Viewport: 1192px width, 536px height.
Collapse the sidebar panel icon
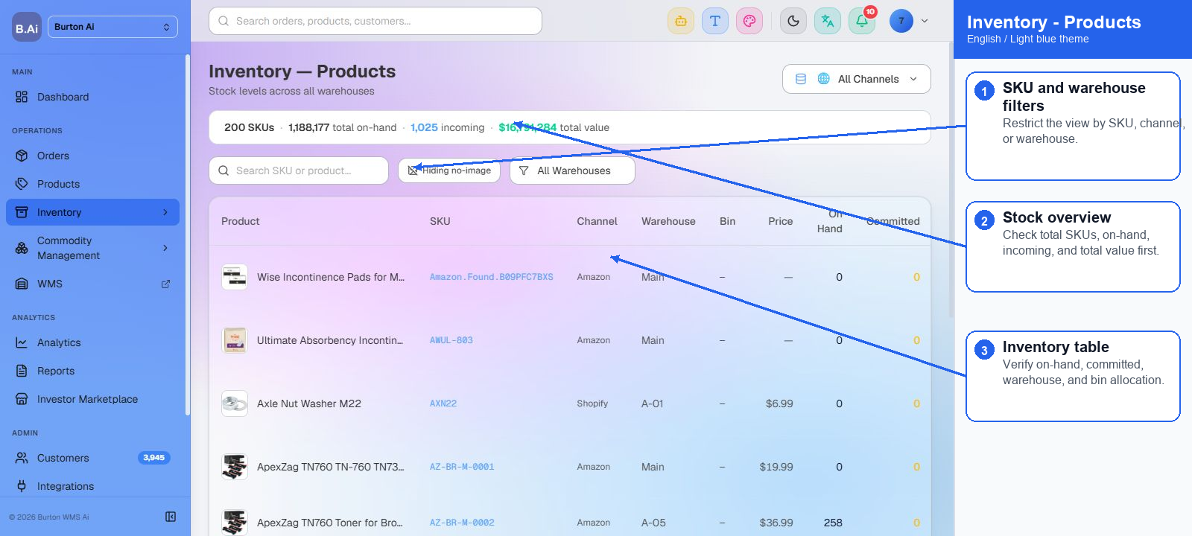[171, 517]
